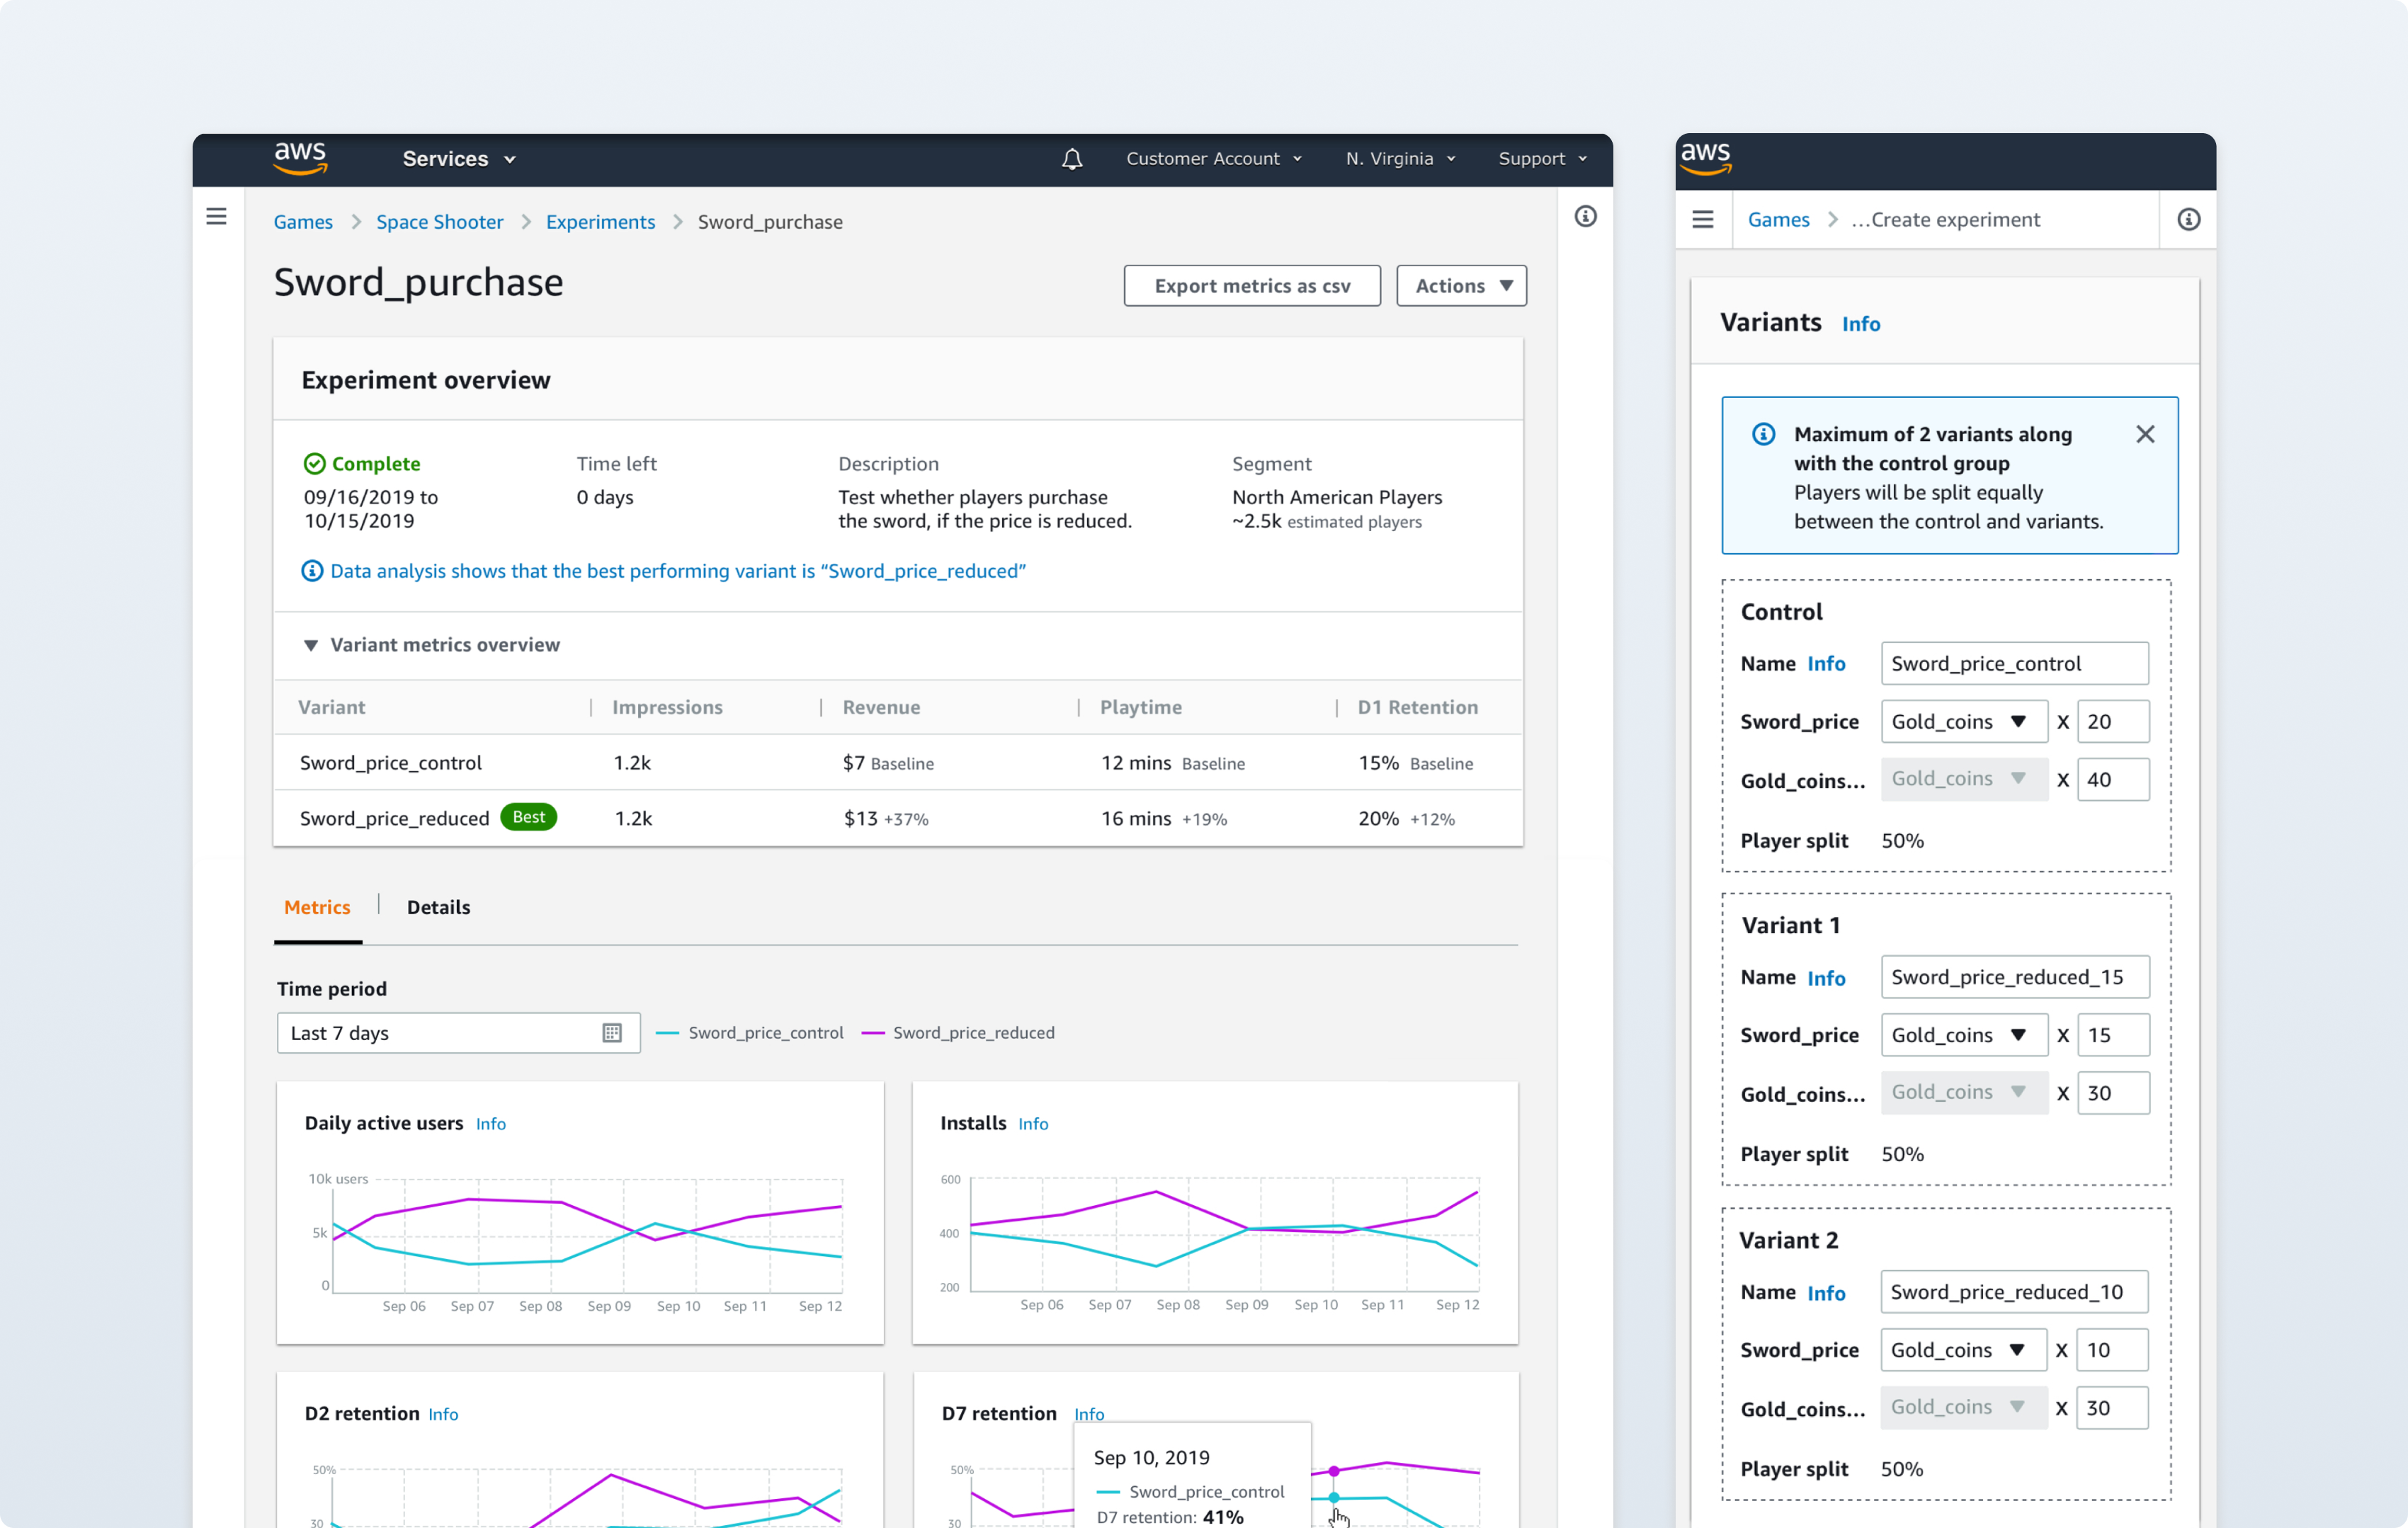Open Daily active users Info link

(x=490, y=1124)
